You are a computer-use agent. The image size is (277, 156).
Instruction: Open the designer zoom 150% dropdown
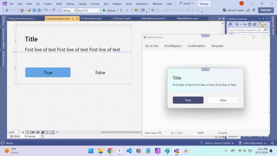click(x=19, y=132)
